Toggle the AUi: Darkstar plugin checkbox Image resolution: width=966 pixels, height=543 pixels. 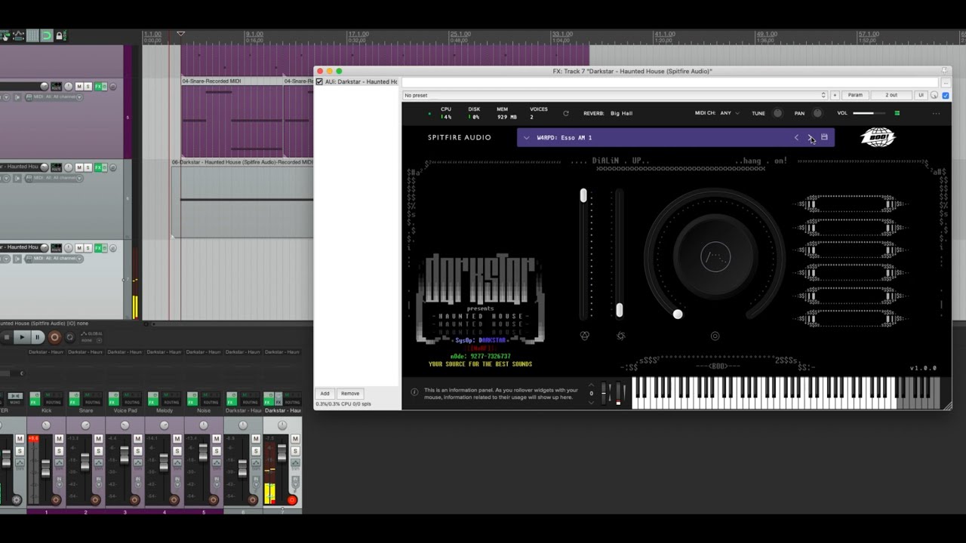(x=319, y=81)
